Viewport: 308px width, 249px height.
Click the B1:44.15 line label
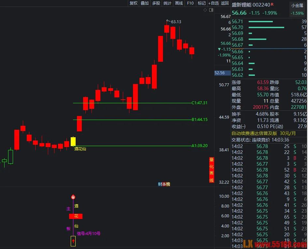pos(199,119)
